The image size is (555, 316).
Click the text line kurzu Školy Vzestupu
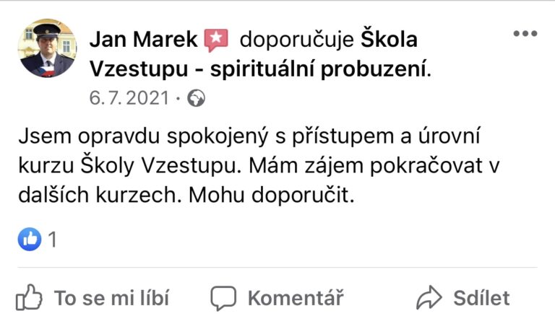coord(129,166)
